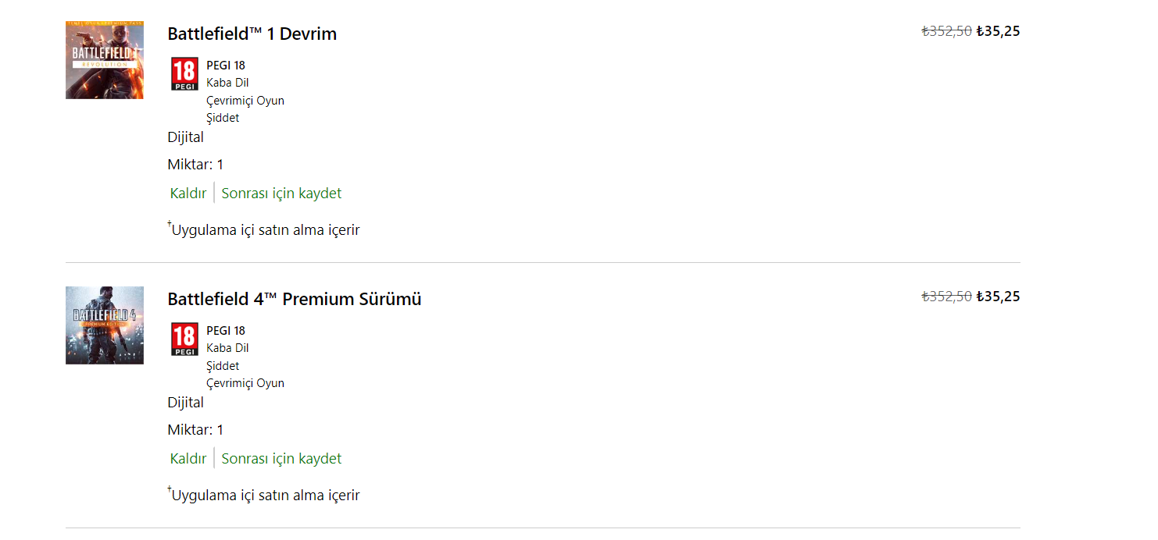Click the Miktar: 1 quantity for Battlefield 4
Image resolution: width=1158 pixels, height=540 pixels.
click(195, 430)
